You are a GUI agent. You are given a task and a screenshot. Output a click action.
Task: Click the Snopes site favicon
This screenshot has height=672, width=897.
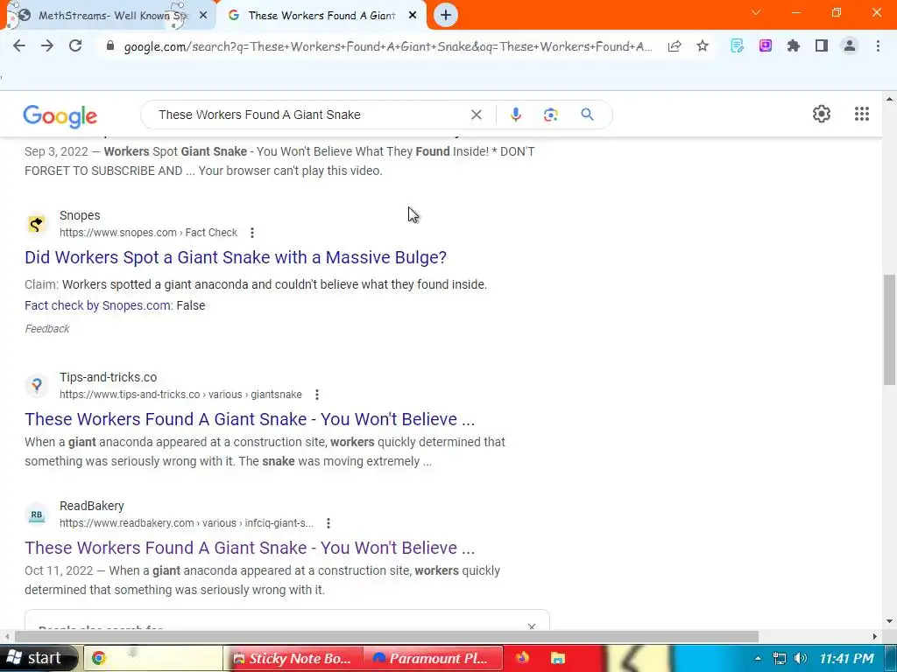[37, 224]
